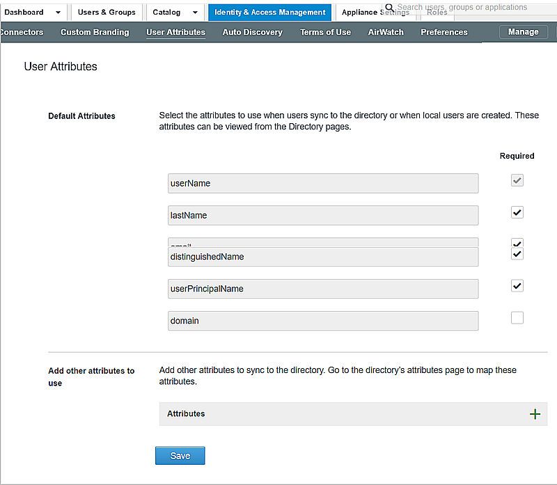Viewport: 557px width, 485px height.
Task: Uncheck userPrincipalName required checkbox
Action: tap(517, 285)
